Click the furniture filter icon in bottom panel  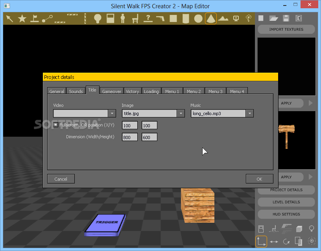click(274, 229)
